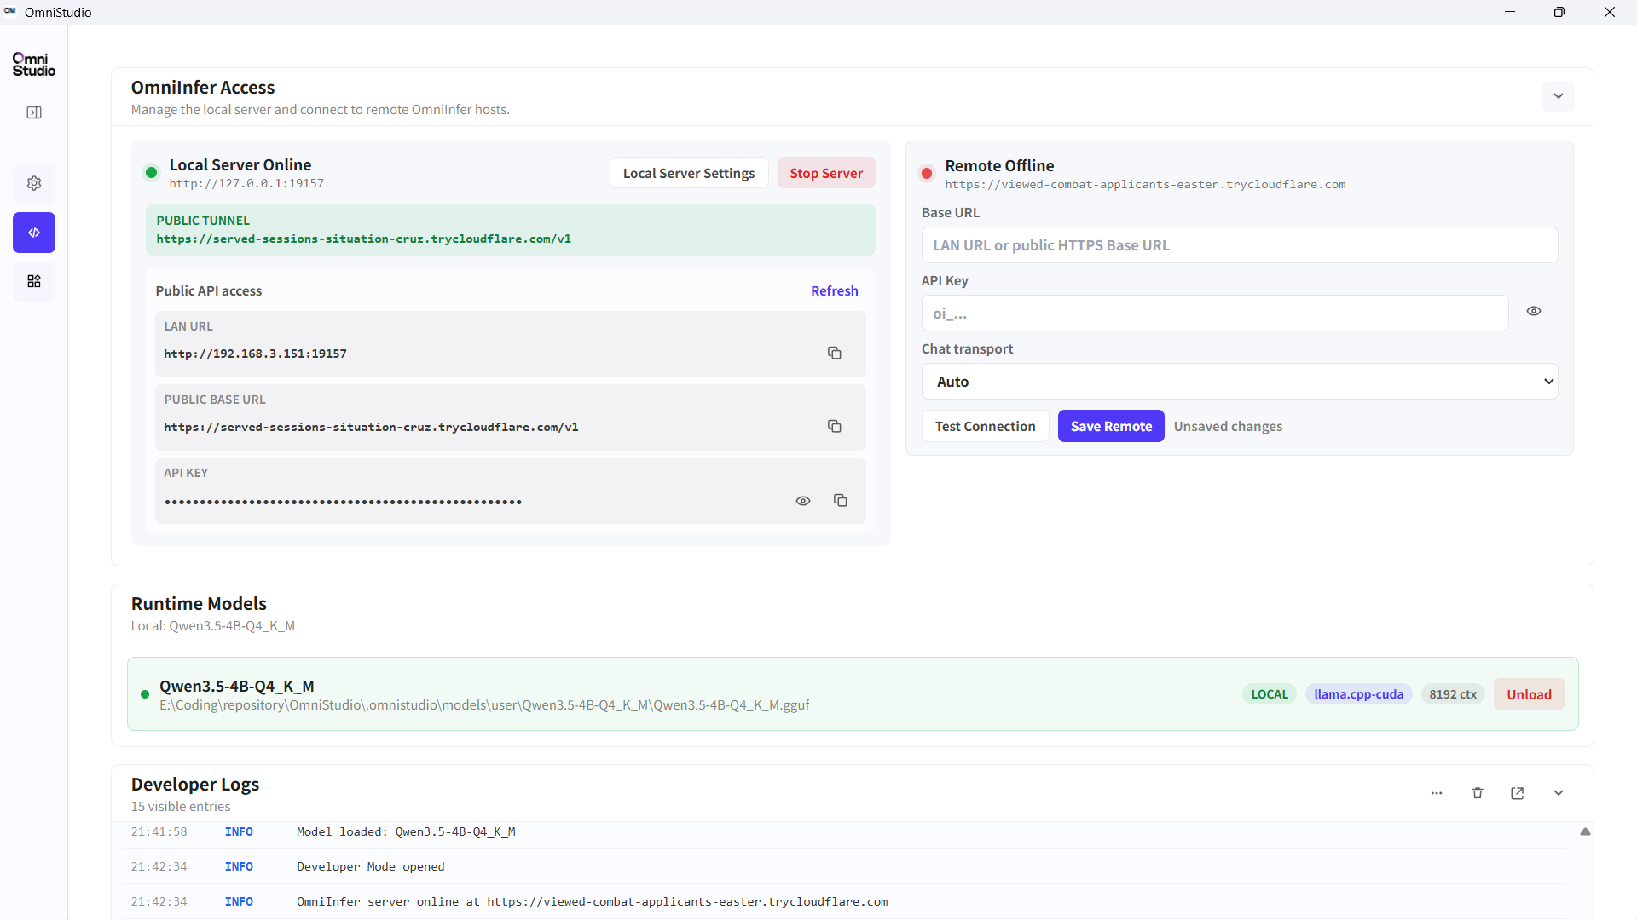Open the apps grid icon in sidebar
The height and width of the screenshot is (920, 1637).
34,281
